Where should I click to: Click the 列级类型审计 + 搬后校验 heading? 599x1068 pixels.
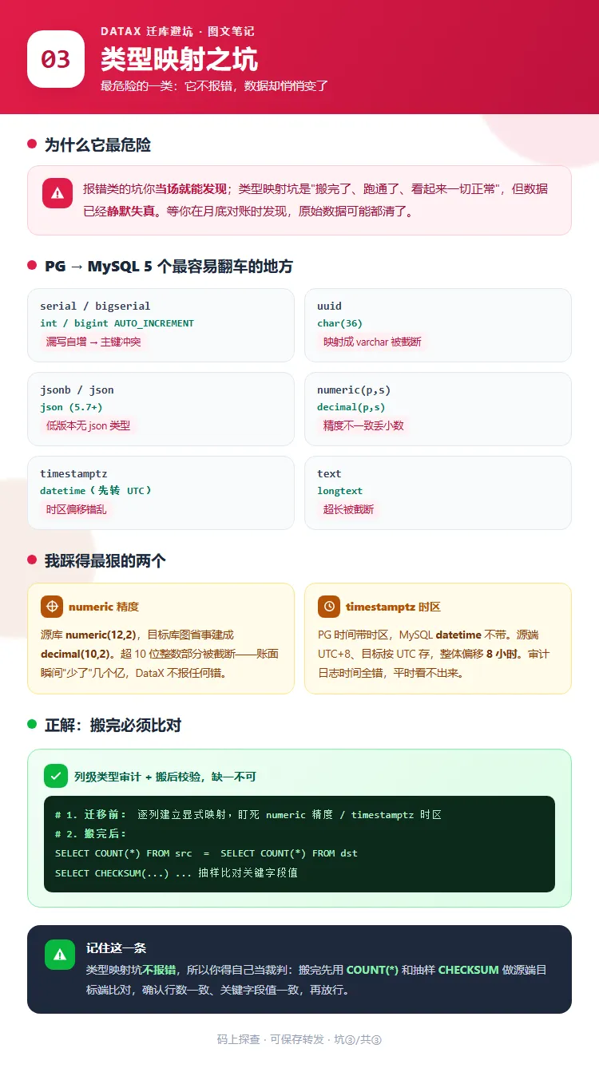coord(165,776)
